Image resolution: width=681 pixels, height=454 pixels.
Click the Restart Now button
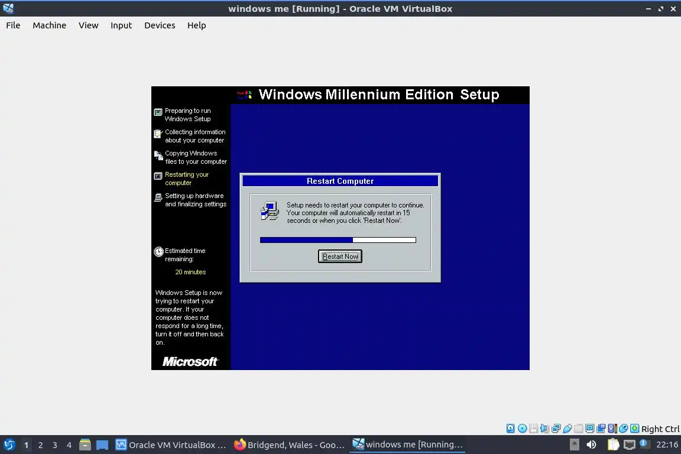(x=340, y=257)
